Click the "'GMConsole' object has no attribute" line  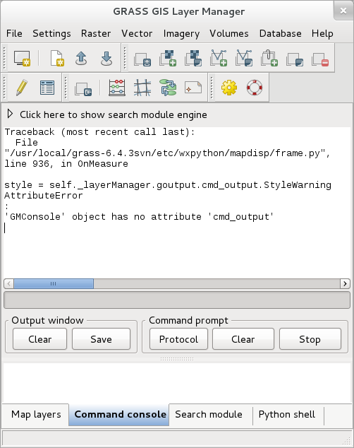139,217
